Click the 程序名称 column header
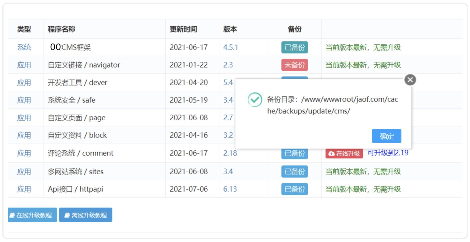 click(61, 29)
